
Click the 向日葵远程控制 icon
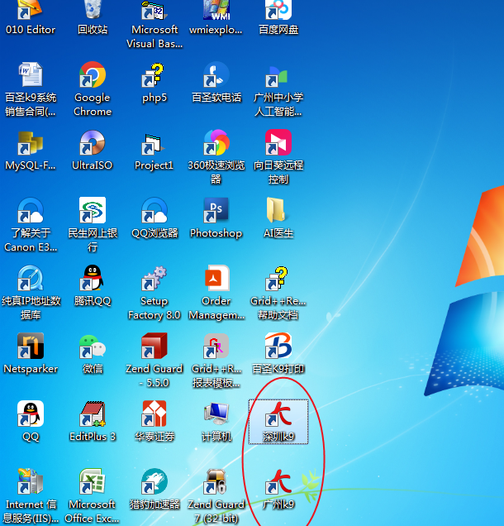(278, 145)
